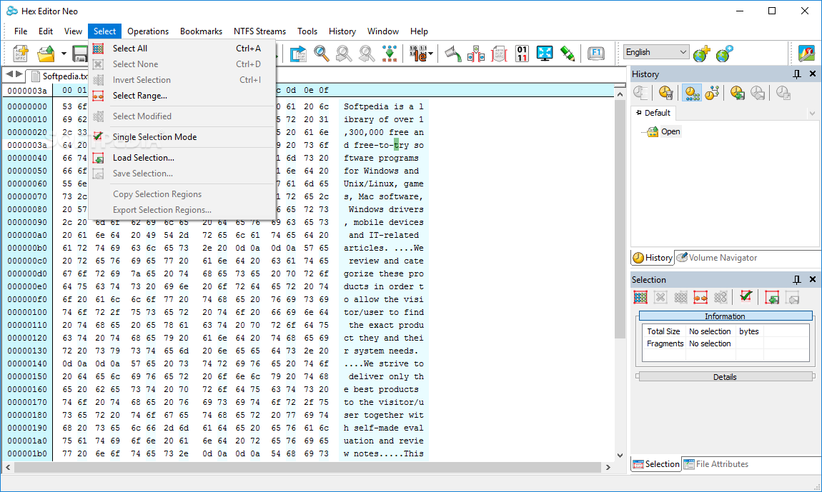Click the Clear History trash clock icon
822x492 pixels.
point(665,93)
